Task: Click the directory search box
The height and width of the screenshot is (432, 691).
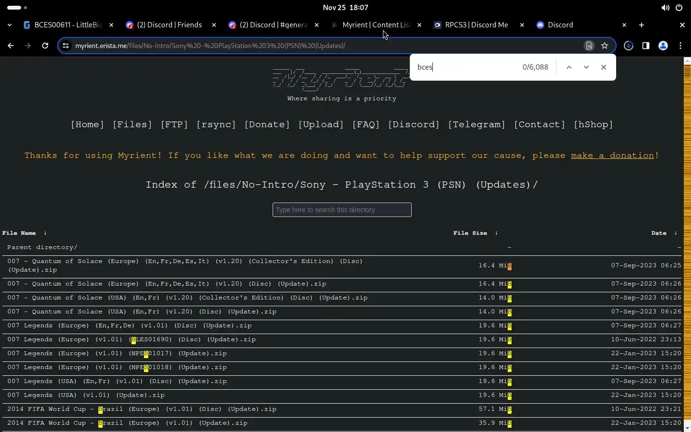Action: pos(342,210)
